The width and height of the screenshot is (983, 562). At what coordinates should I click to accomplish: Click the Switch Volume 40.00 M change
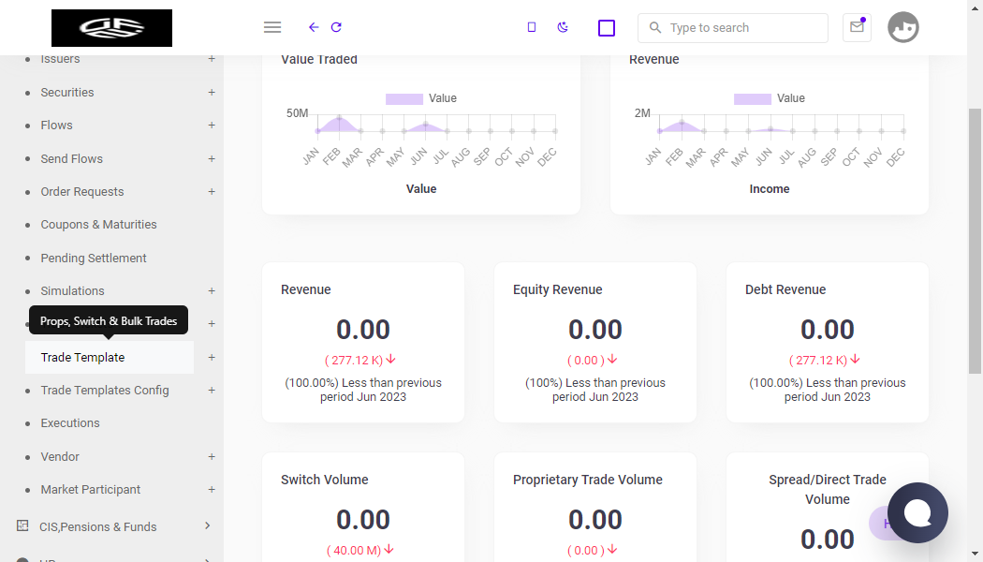tap(360, 550)
